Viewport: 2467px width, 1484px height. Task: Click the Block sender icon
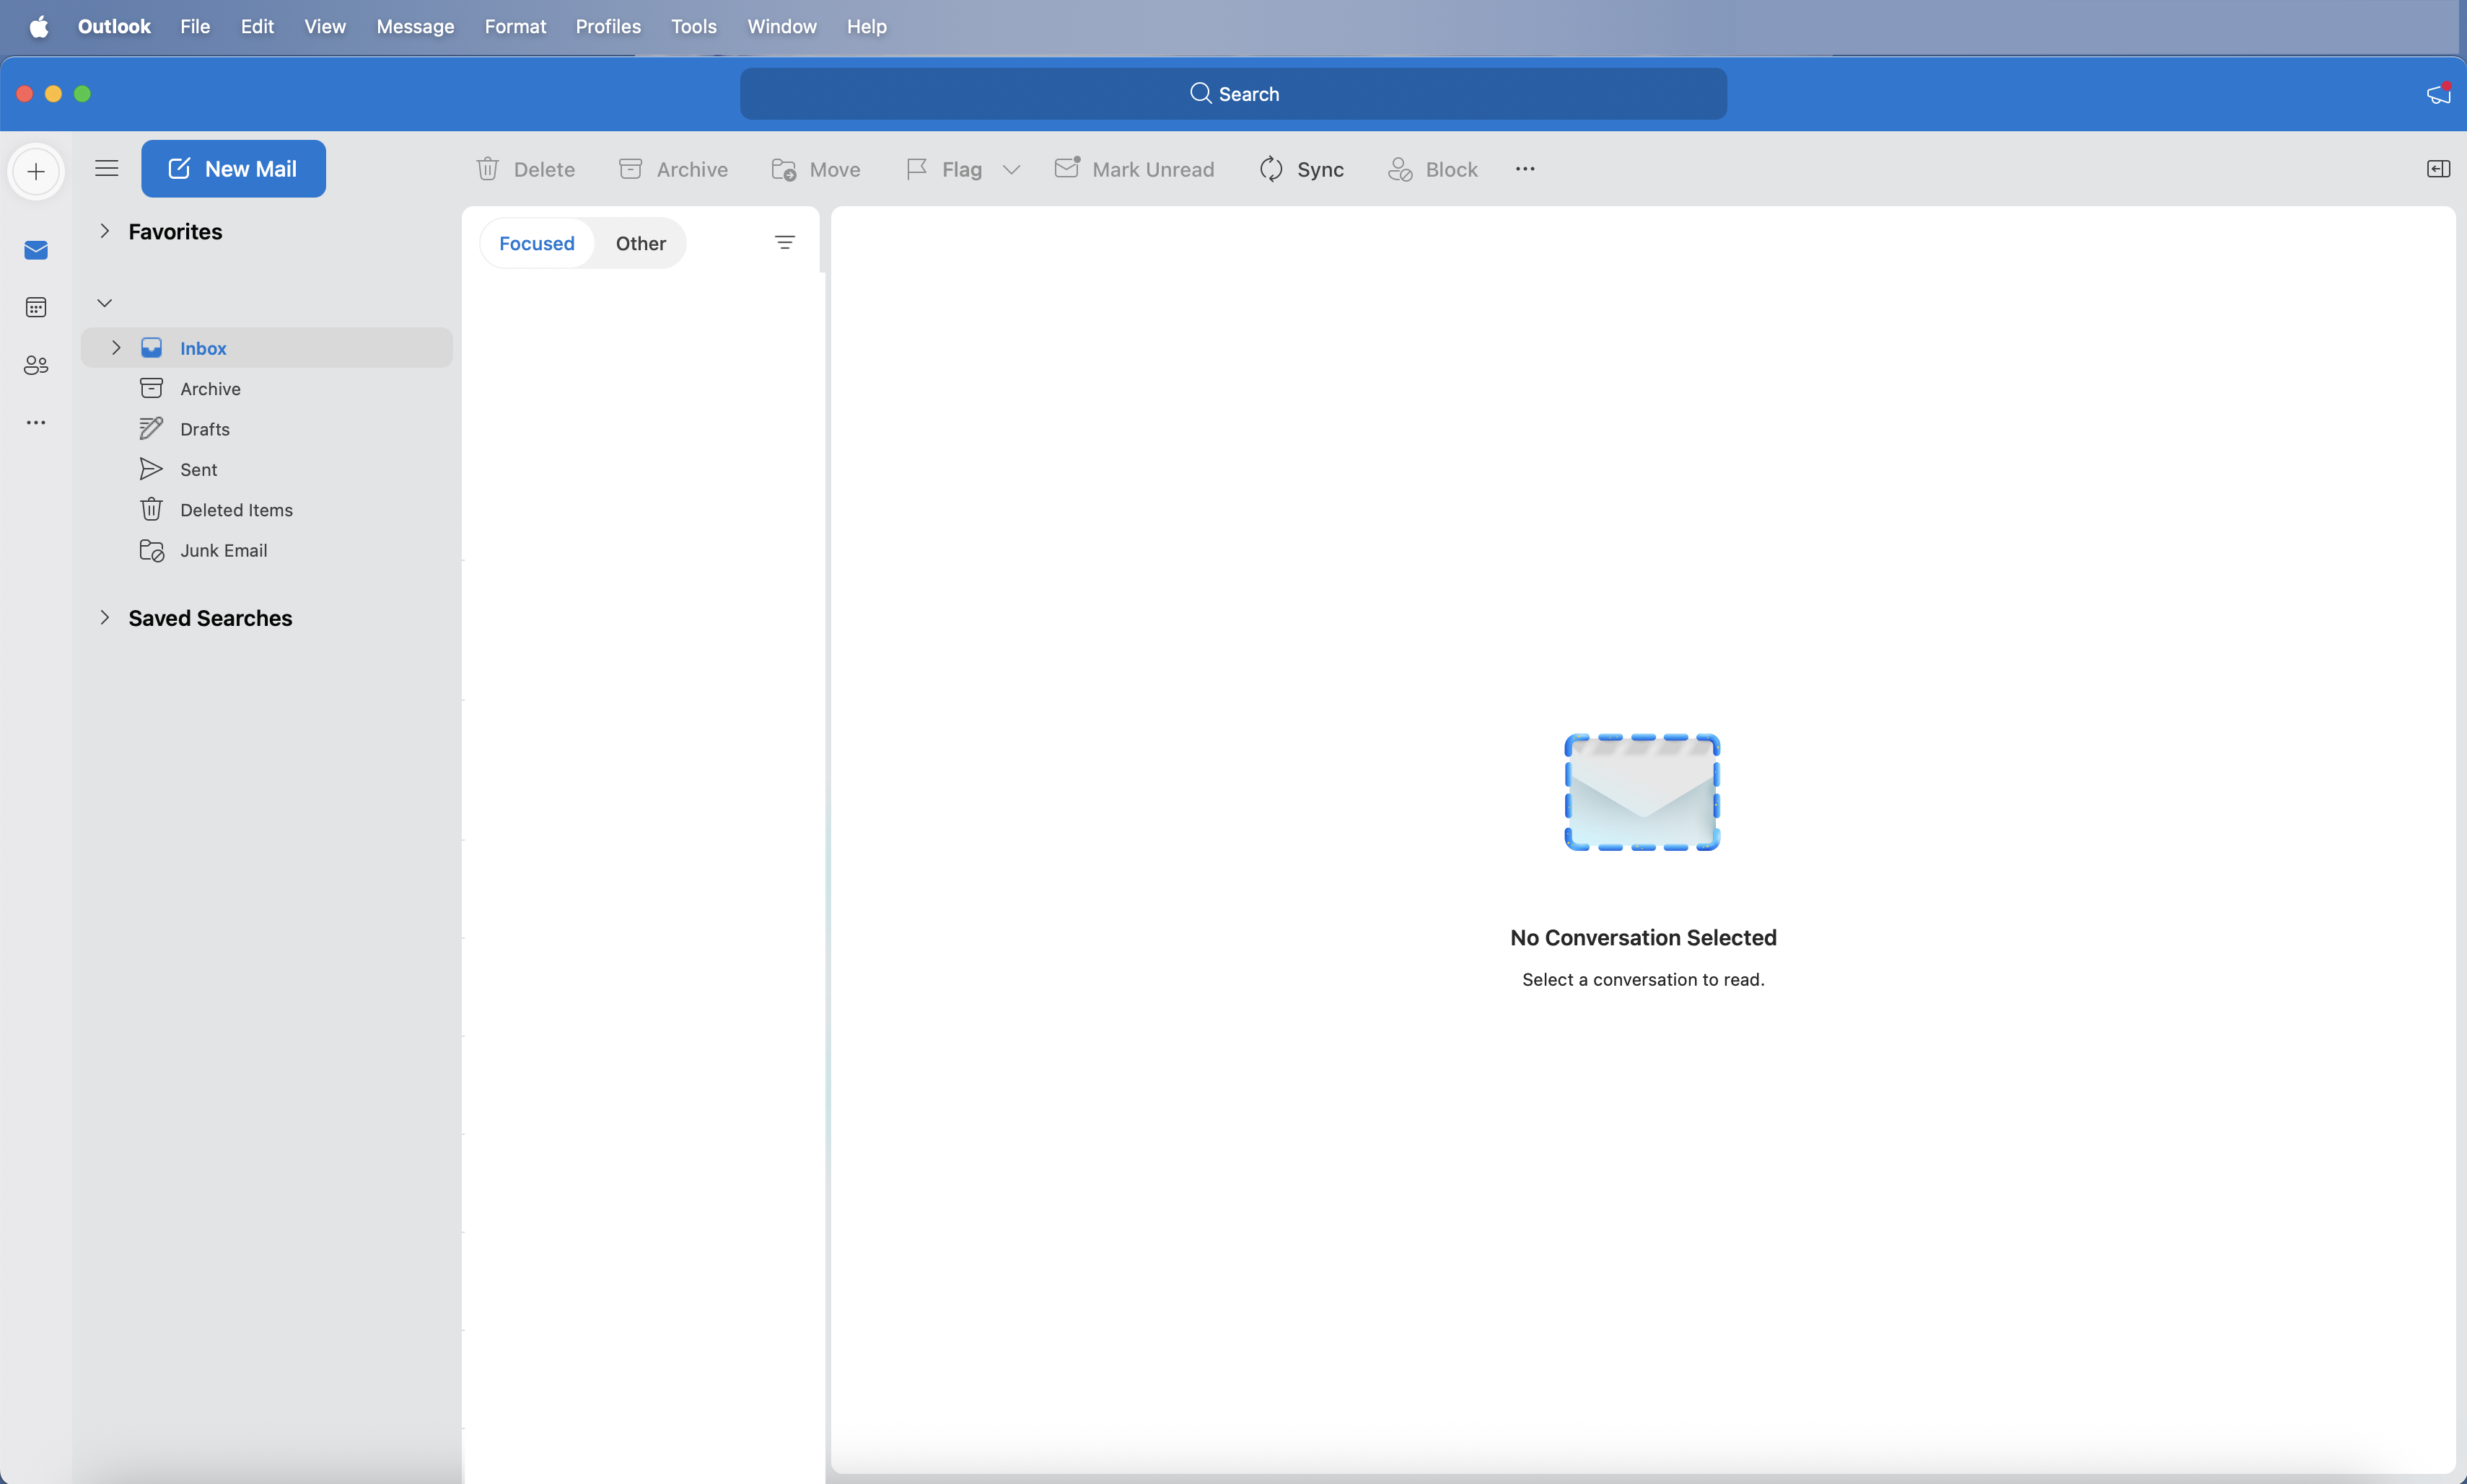tap(1400, 169)
